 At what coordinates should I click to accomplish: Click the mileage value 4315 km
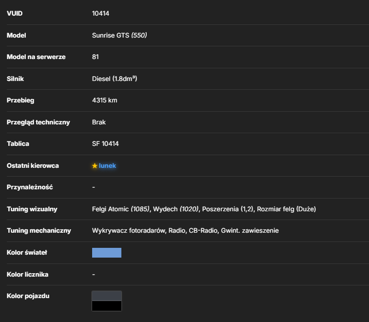(x=104, y=101)
